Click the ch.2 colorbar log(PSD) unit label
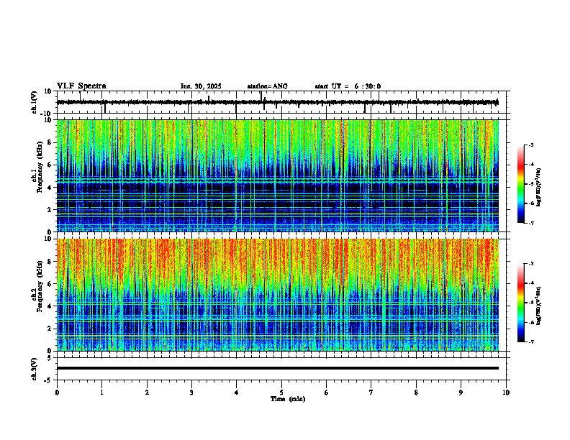Viewport: 570px width, 440px height. 539,305
